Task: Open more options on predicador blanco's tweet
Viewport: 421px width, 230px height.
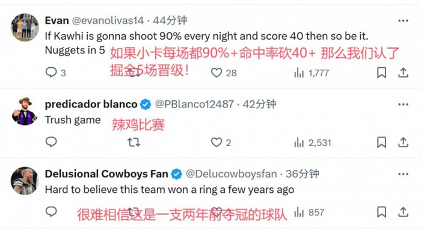Action: click(x=403, y=104)
